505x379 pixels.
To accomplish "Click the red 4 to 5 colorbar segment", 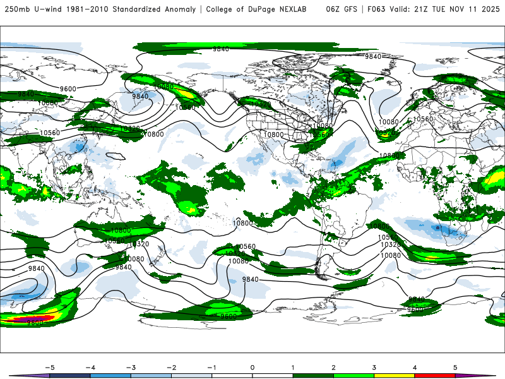I will click(x=435, y=376).
